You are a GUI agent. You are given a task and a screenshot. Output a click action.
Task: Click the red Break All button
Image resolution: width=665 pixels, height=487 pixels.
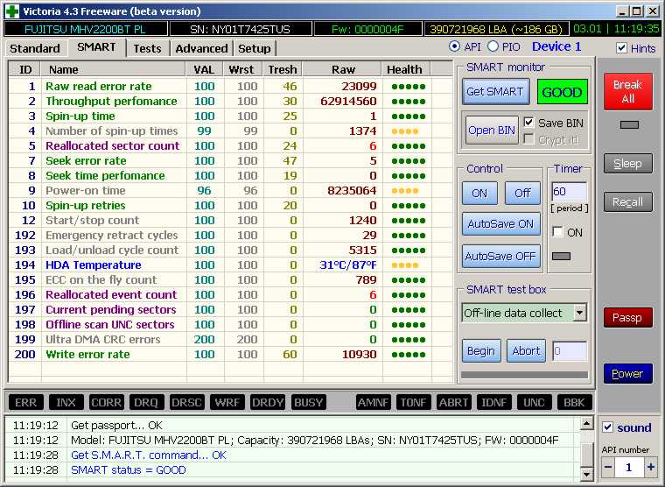coord(628,91)
